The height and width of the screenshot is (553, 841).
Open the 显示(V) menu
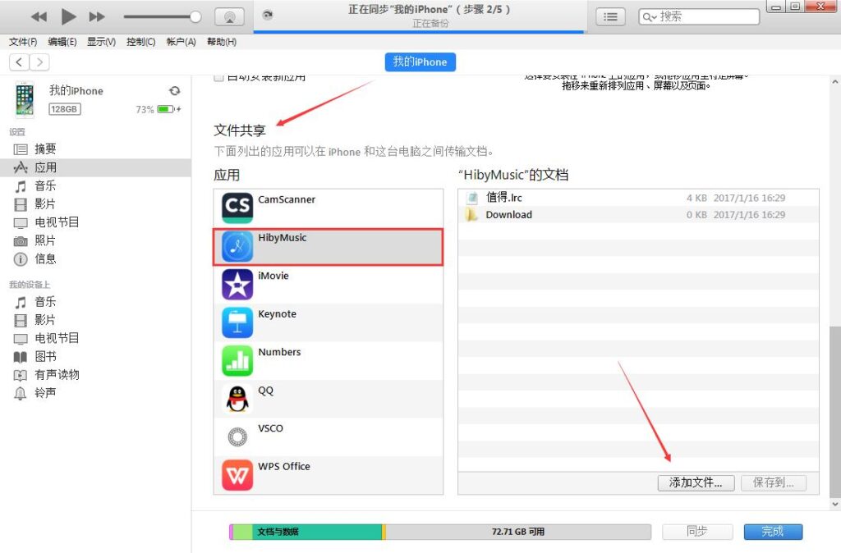(x=101, y=42)
